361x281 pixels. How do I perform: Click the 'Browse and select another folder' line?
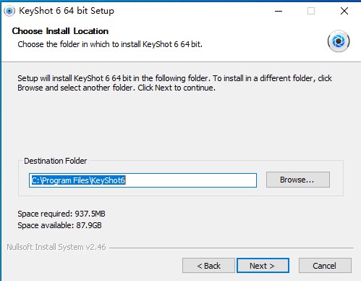[x=116, y=88]
